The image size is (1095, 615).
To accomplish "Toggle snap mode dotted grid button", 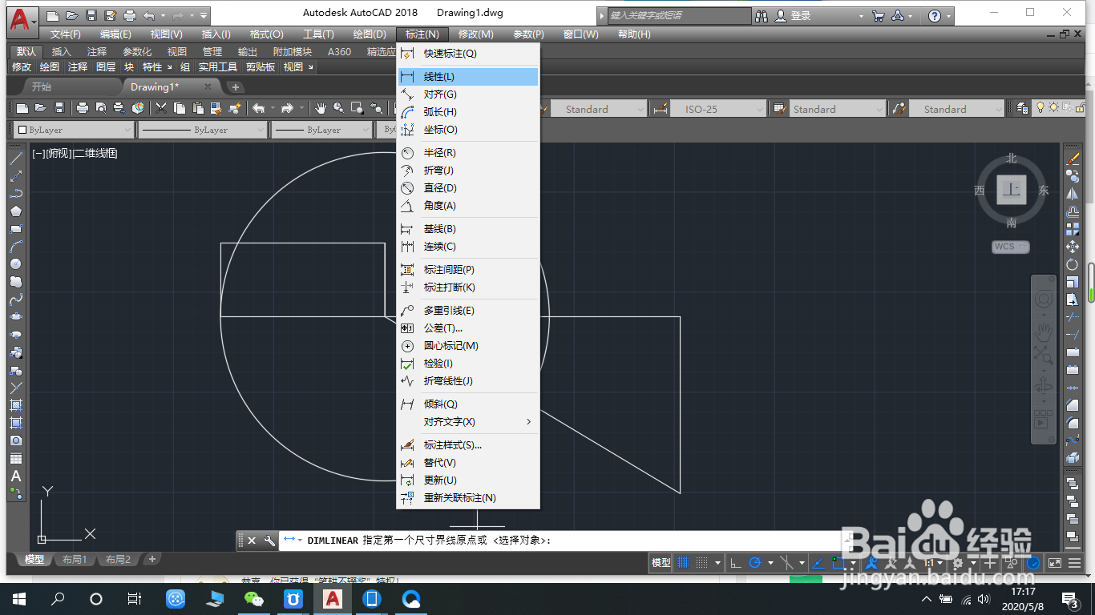I will tap(701, 563).
